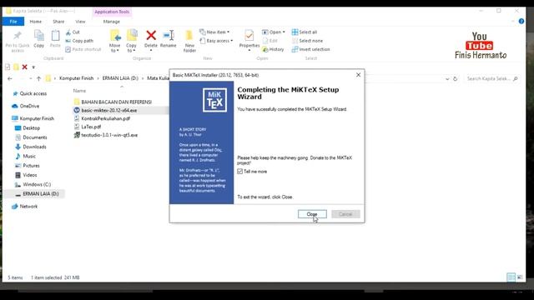Click Close in MiKTeX Setup Wizard
534x300 pixels.
pyautogui.click(x=312, y=214)
